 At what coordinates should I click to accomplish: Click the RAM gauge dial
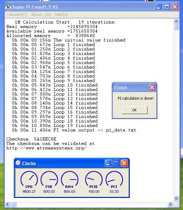(70, 179)
